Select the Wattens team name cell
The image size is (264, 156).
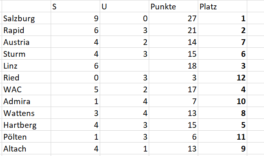coord(26,113)
